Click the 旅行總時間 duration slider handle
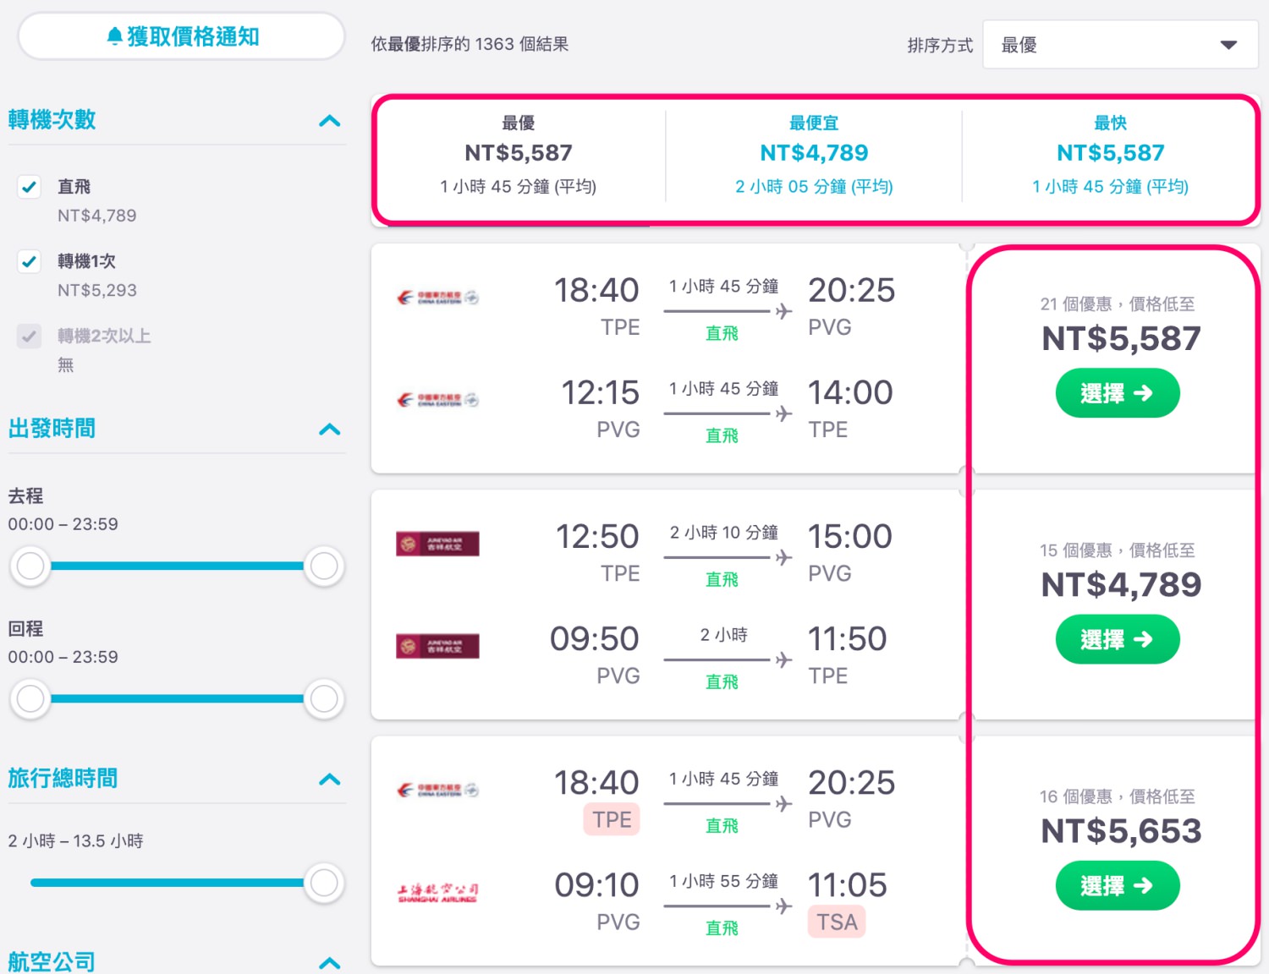The image size is (1269, 974). (x=324, y=883)
